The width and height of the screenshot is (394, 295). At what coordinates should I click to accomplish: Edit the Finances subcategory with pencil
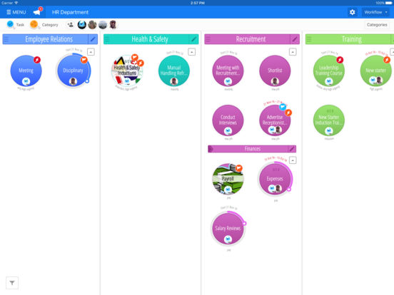[x=292, y=149]
